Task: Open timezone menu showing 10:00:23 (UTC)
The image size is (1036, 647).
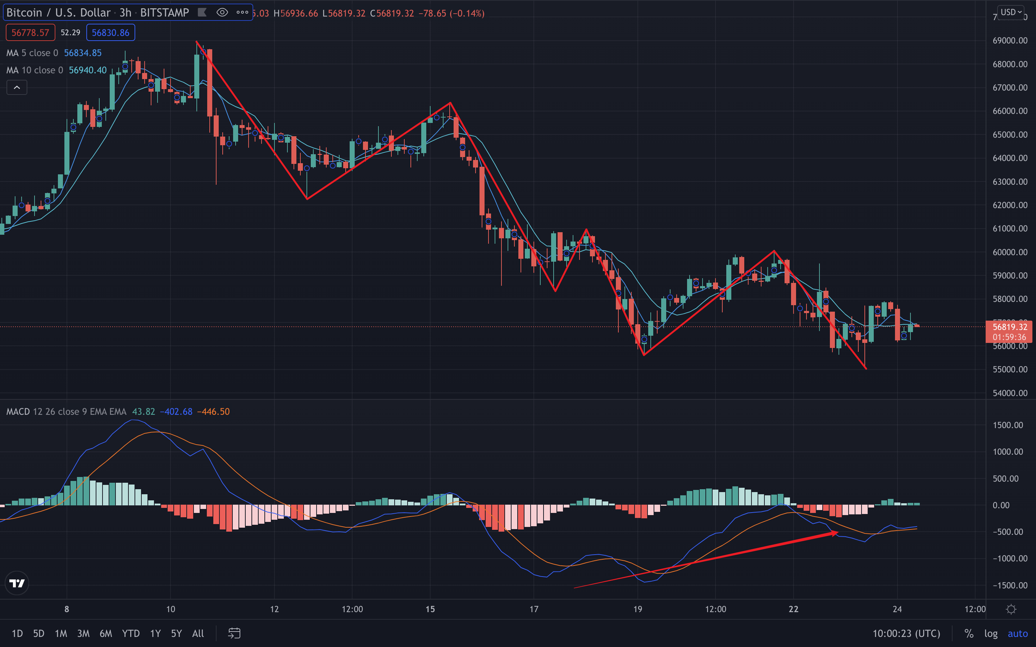Action: click(x=906, y=633)
